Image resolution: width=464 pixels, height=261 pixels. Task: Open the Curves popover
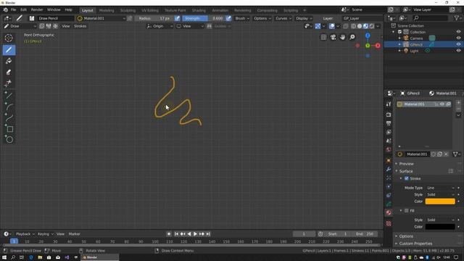point(283,18)
